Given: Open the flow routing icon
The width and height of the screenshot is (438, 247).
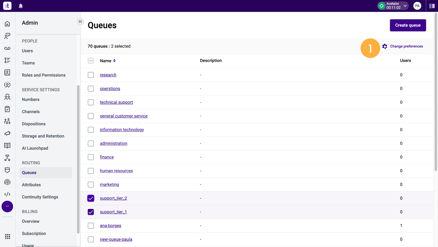Looking at the screenshot, I should [x=7, y=158].
